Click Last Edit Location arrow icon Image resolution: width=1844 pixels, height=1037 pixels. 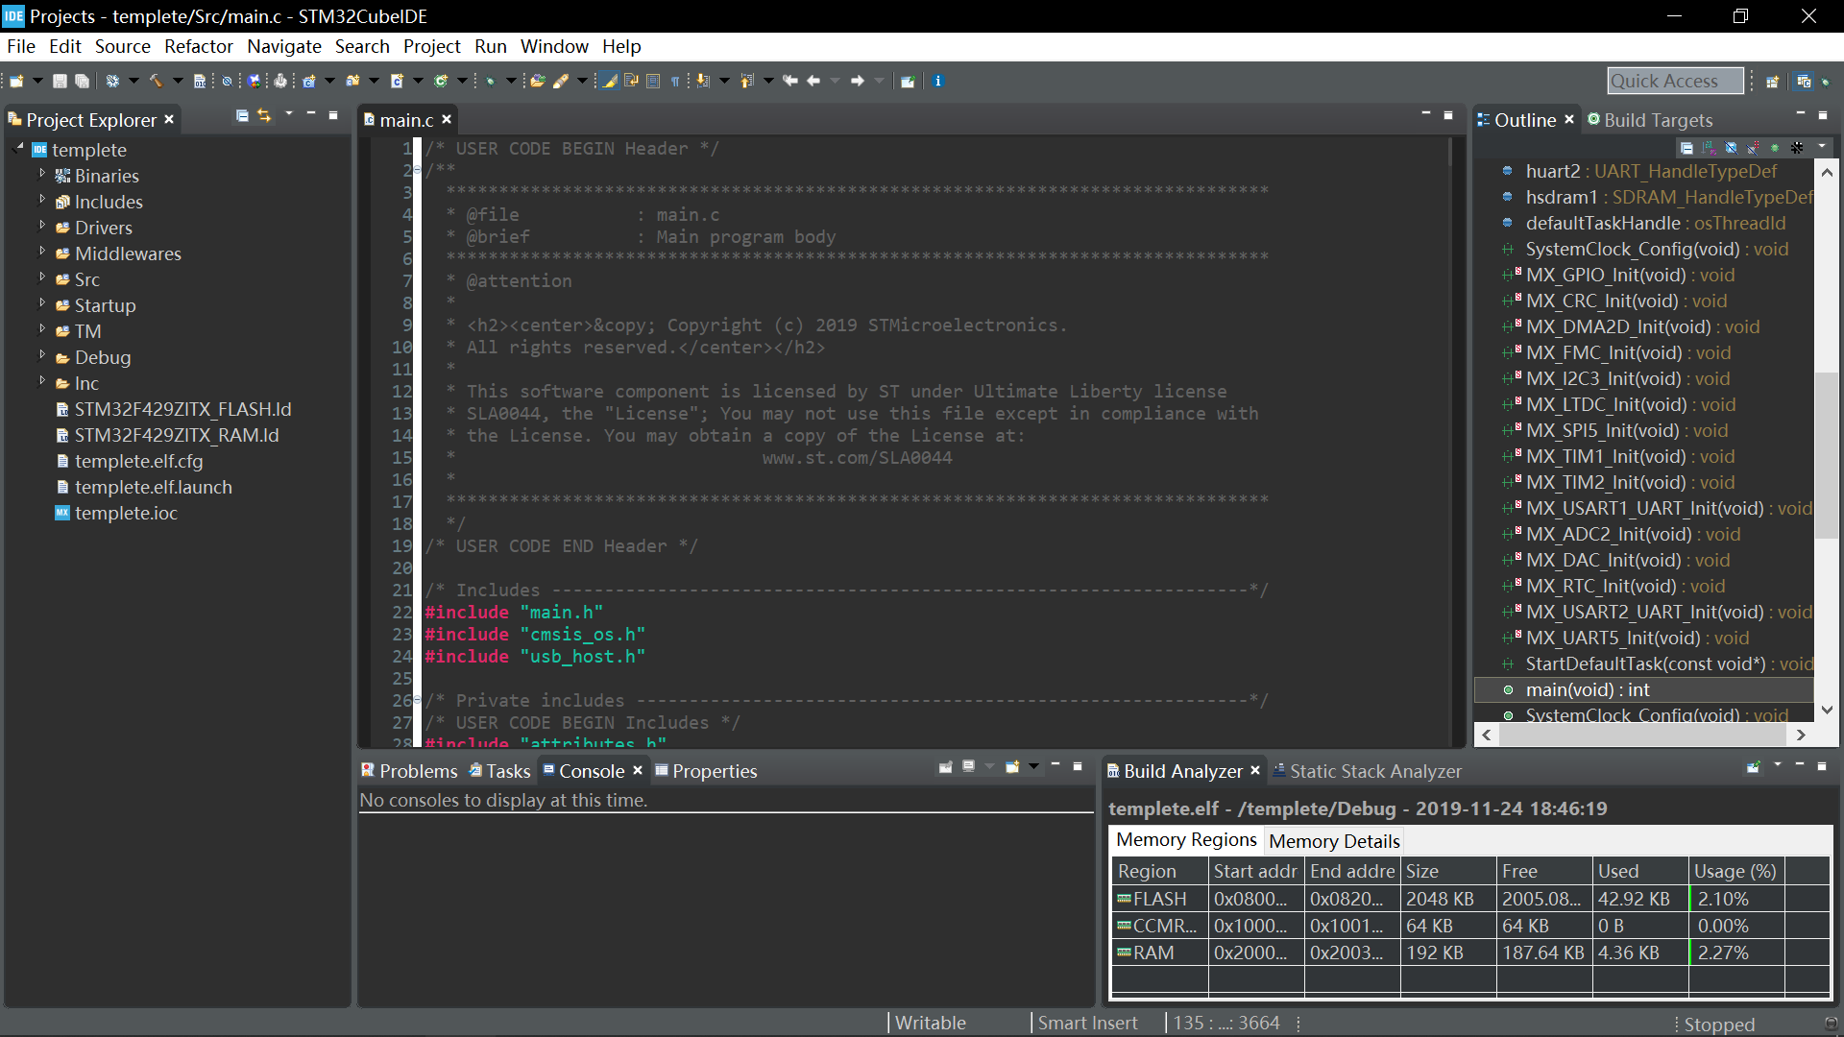coord(789,82)
